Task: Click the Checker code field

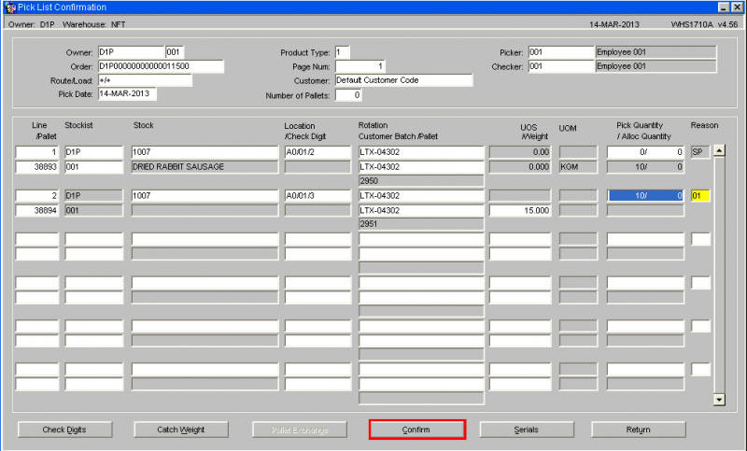Action: 561,66
